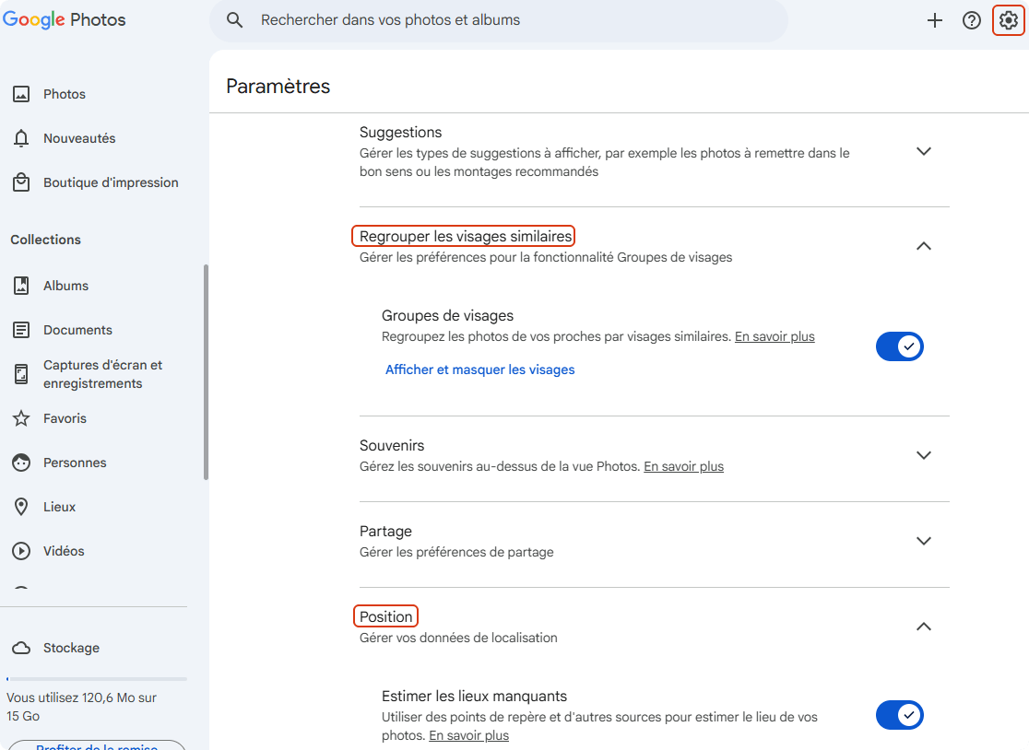Select the Nouveautés bell icon

point(21,137)
